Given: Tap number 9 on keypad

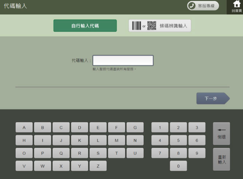Looking at the screenshot, I should pyautogui.click(x=197, y=153).
